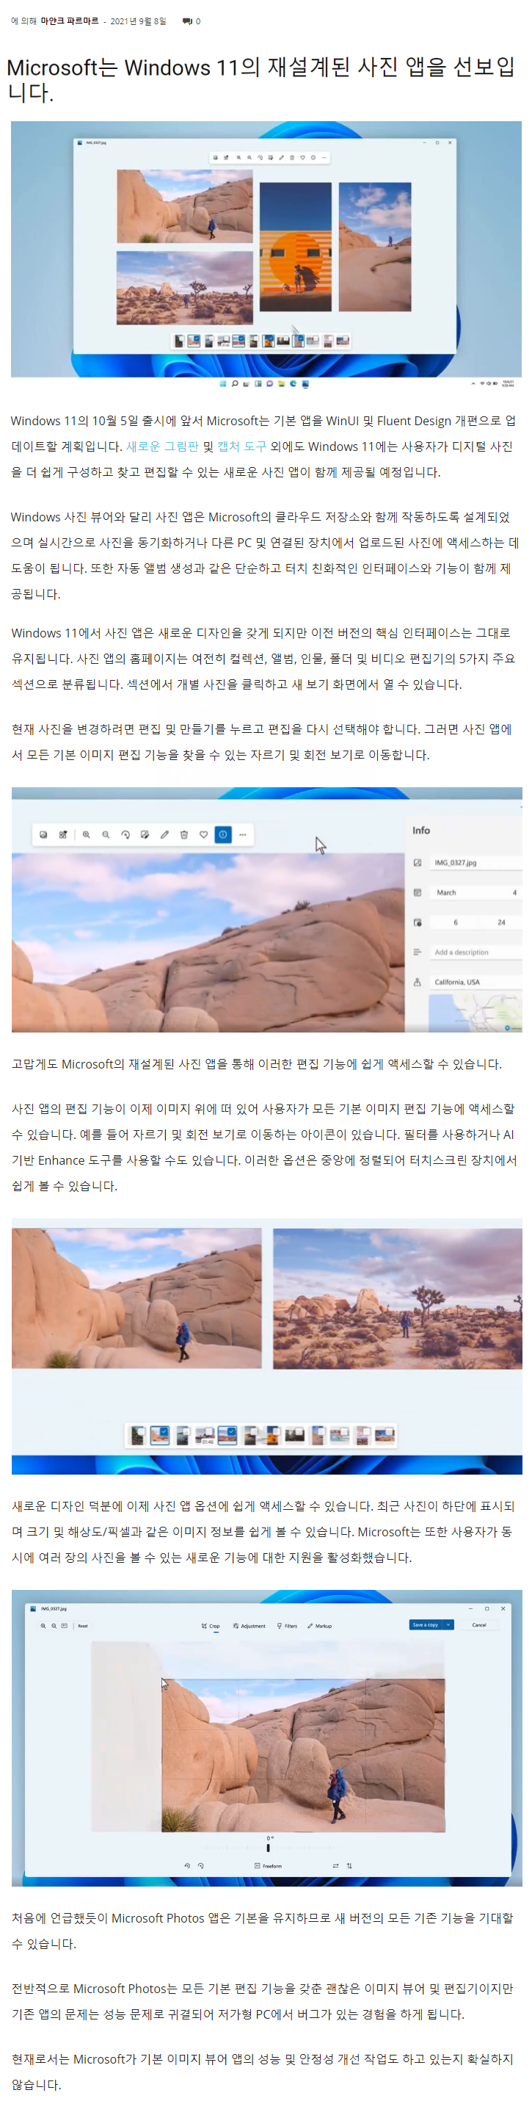Click the Cancel button in editor
532x2126 pixels.
point(479,1624)
